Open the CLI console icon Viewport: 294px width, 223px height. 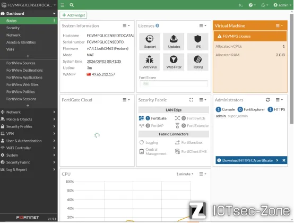click(241, 5)
